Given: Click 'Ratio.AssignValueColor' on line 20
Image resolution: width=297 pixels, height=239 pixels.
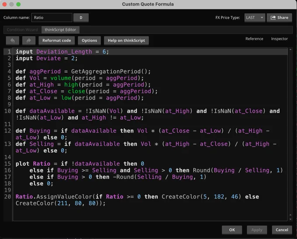Looking at the screenshot, I should 54,197.
